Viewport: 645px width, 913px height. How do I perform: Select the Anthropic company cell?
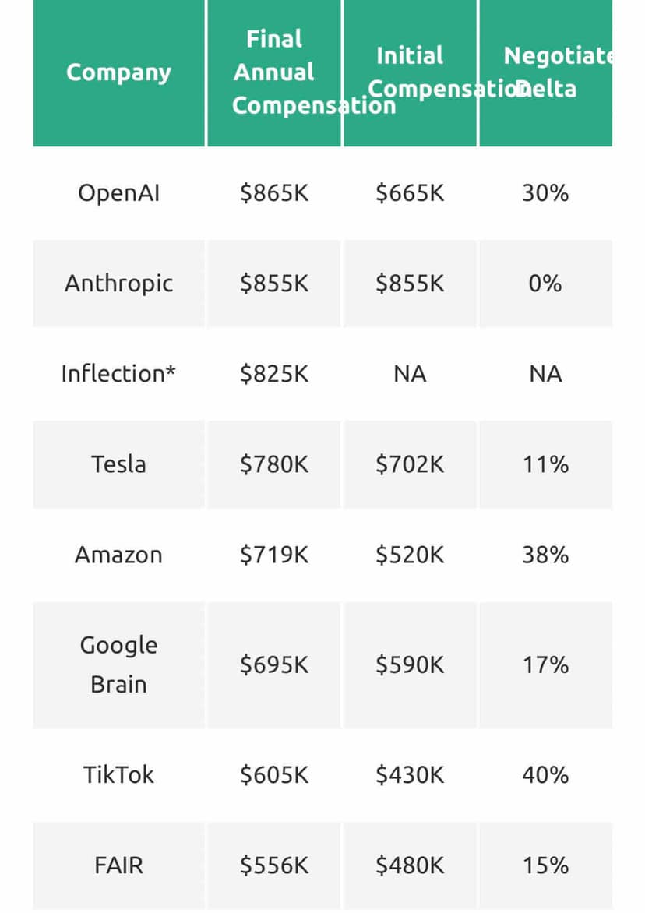[x=118, y=284]
